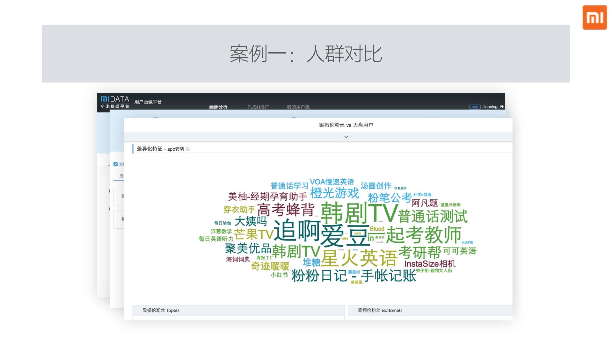Click 粉粉日记 in the word cloud

click(319, 276)
